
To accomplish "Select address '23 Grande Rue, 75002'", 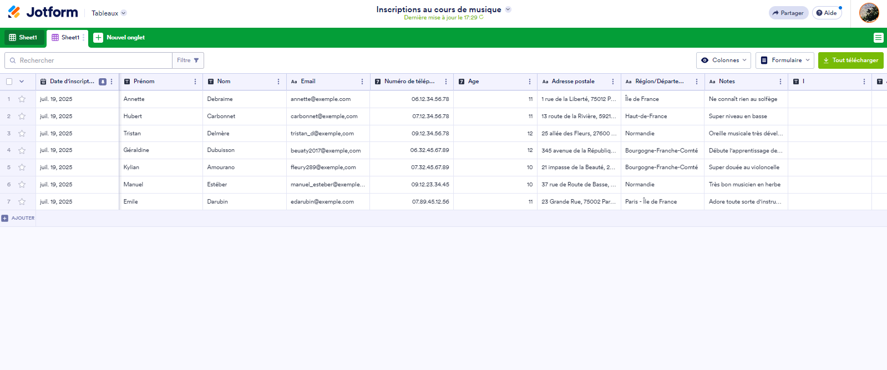I will tap(579, 202).
